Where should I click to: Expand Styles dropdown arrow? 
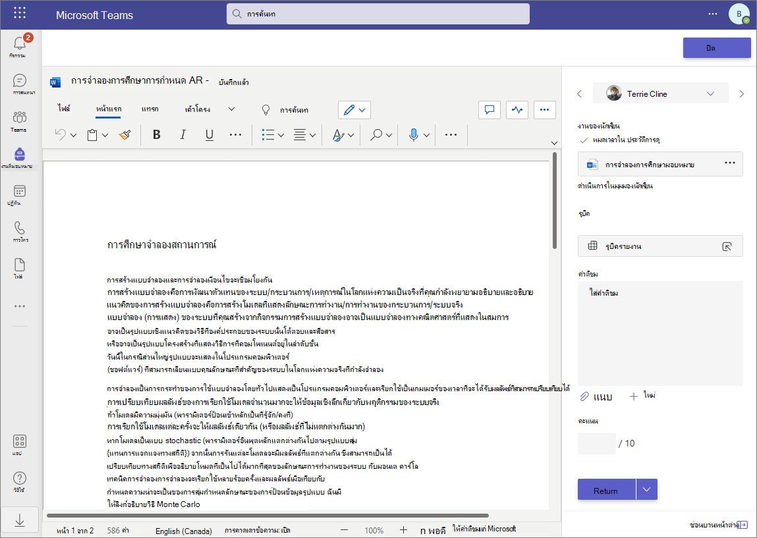tap(351, 135)
